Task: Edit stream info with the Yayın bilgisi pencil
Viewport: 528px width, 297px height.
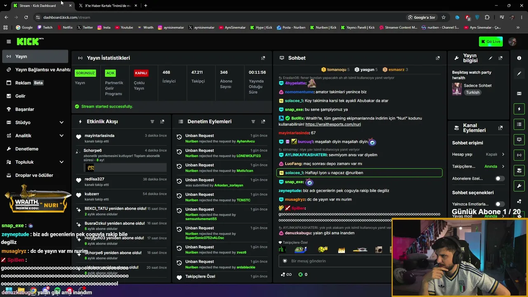Action: coord(490,58)
